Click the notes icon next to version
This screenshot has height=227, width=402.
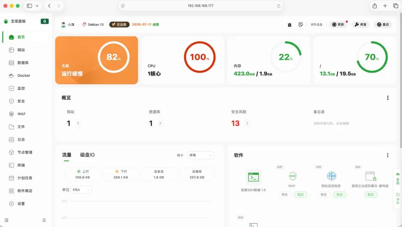[300, 24]
